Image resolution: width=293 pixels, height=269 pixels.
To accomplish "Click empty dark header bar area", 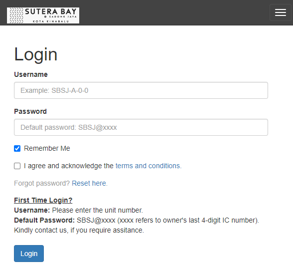I will tap(174, 12).
